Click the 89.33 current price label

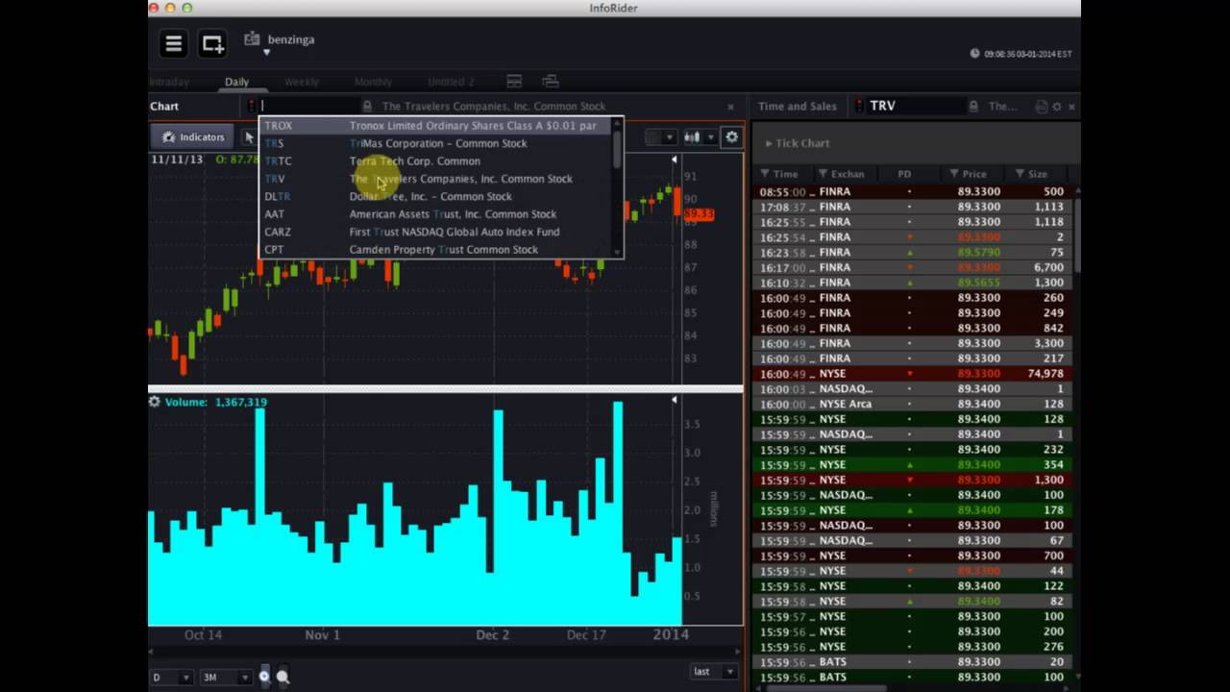coord(699,213)
